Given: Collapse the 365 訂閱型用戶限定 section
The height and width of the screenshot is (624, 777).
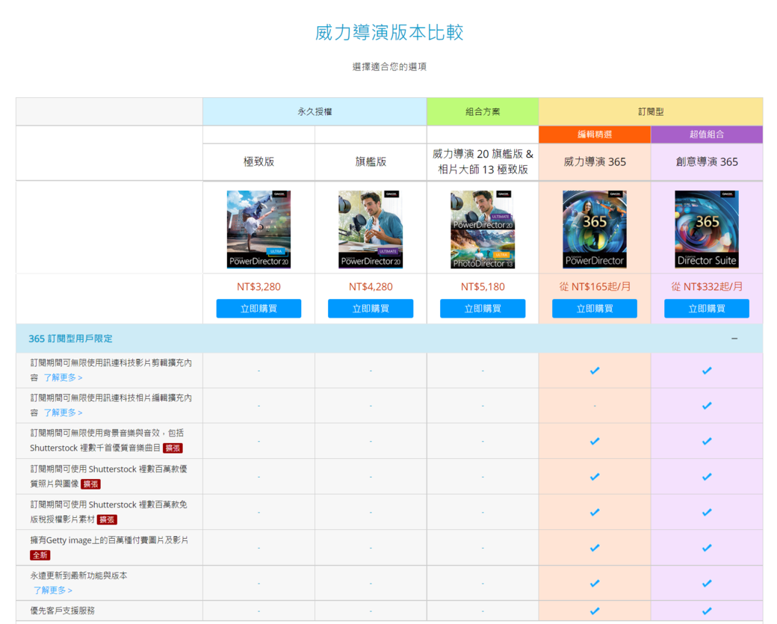Looking at the screenshot, I should (x=734, y=339).
